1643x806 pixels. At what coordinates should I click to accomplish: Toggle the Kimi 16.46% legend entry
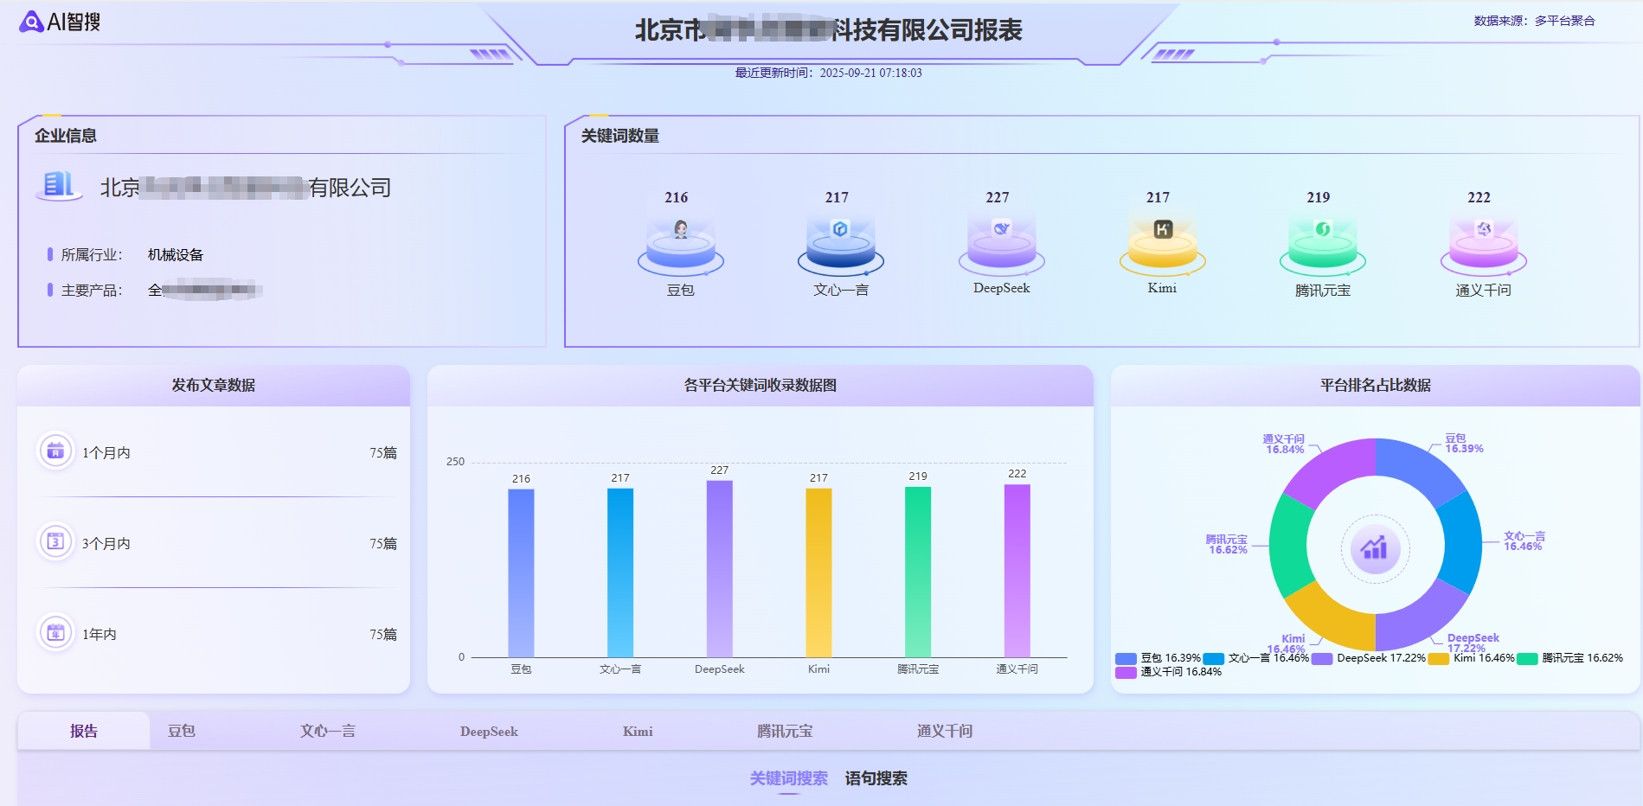1472,658
